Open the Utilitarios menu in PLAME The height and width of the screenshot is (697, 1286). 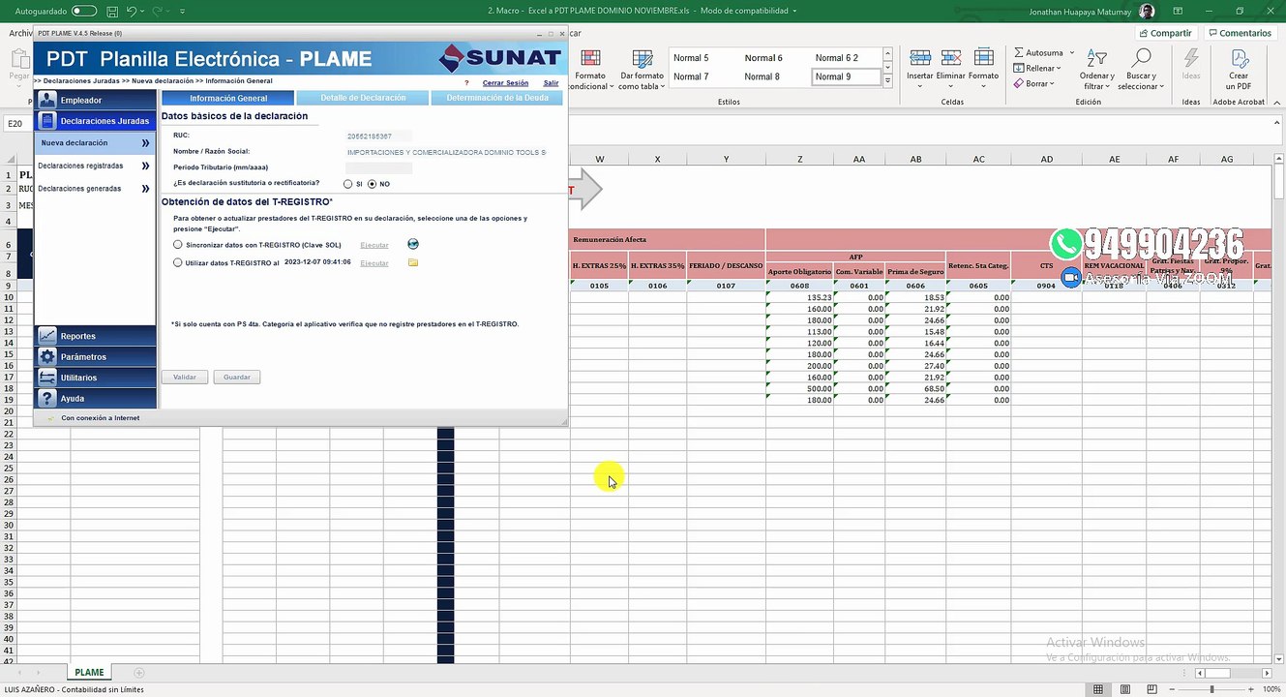pyautogui.click(x=95, y=378)
